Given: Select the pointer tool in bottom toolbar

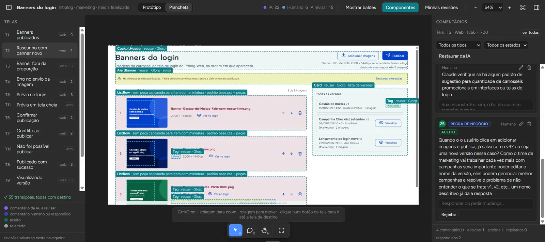Looking at the screenshot, I should tap(235, 230).
